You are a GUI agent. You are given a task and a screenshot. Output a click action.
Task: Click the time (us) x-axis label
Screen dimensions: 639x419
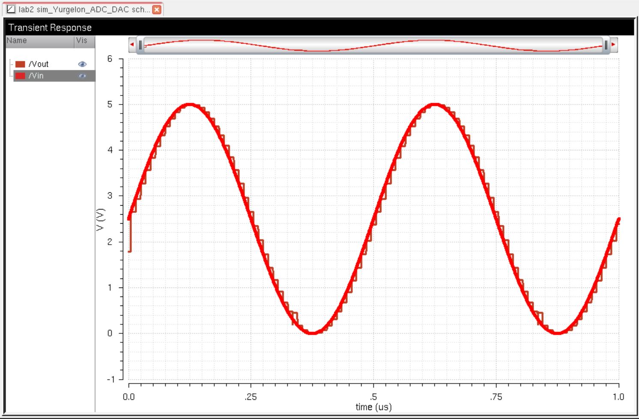tap(373, 407)
